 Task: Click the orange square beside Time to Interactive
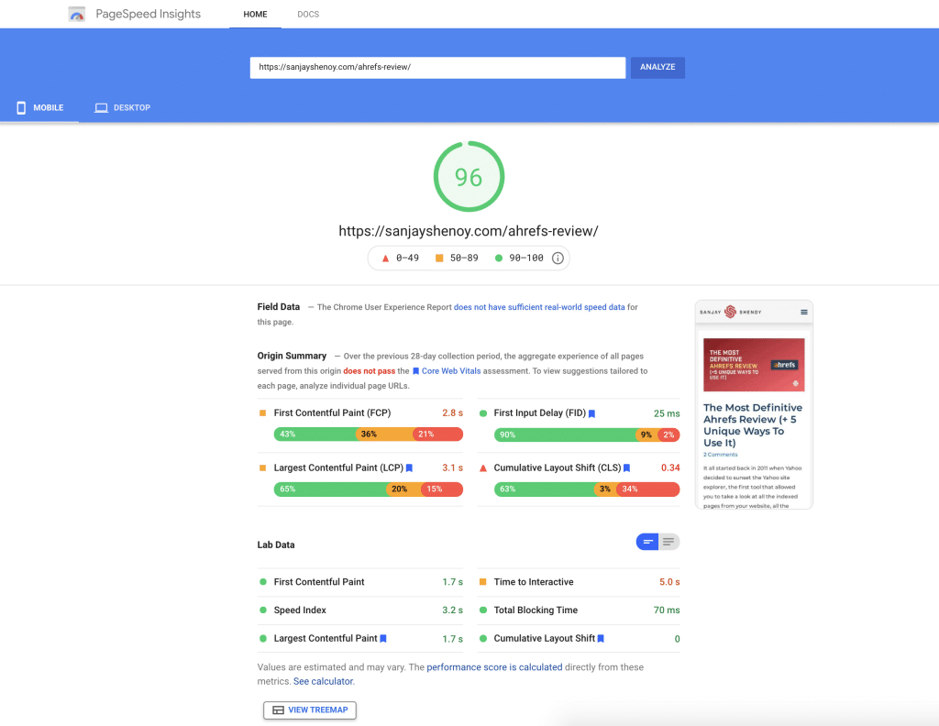click(482, 582)
